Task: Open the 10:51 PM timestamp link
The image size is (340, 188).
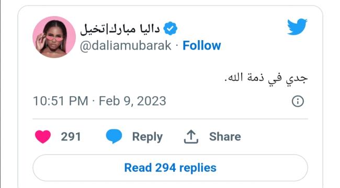Action: point(61,101)
